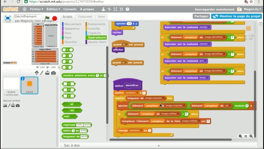
Task: Open the language globe menu
Action: 25,9
